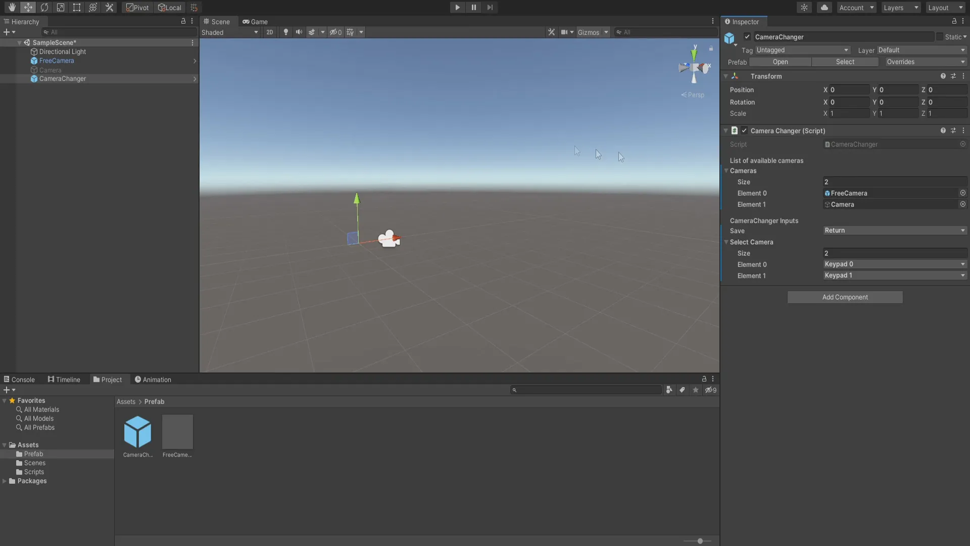
Task: Click the Pause button
Action: click(473, 8)
